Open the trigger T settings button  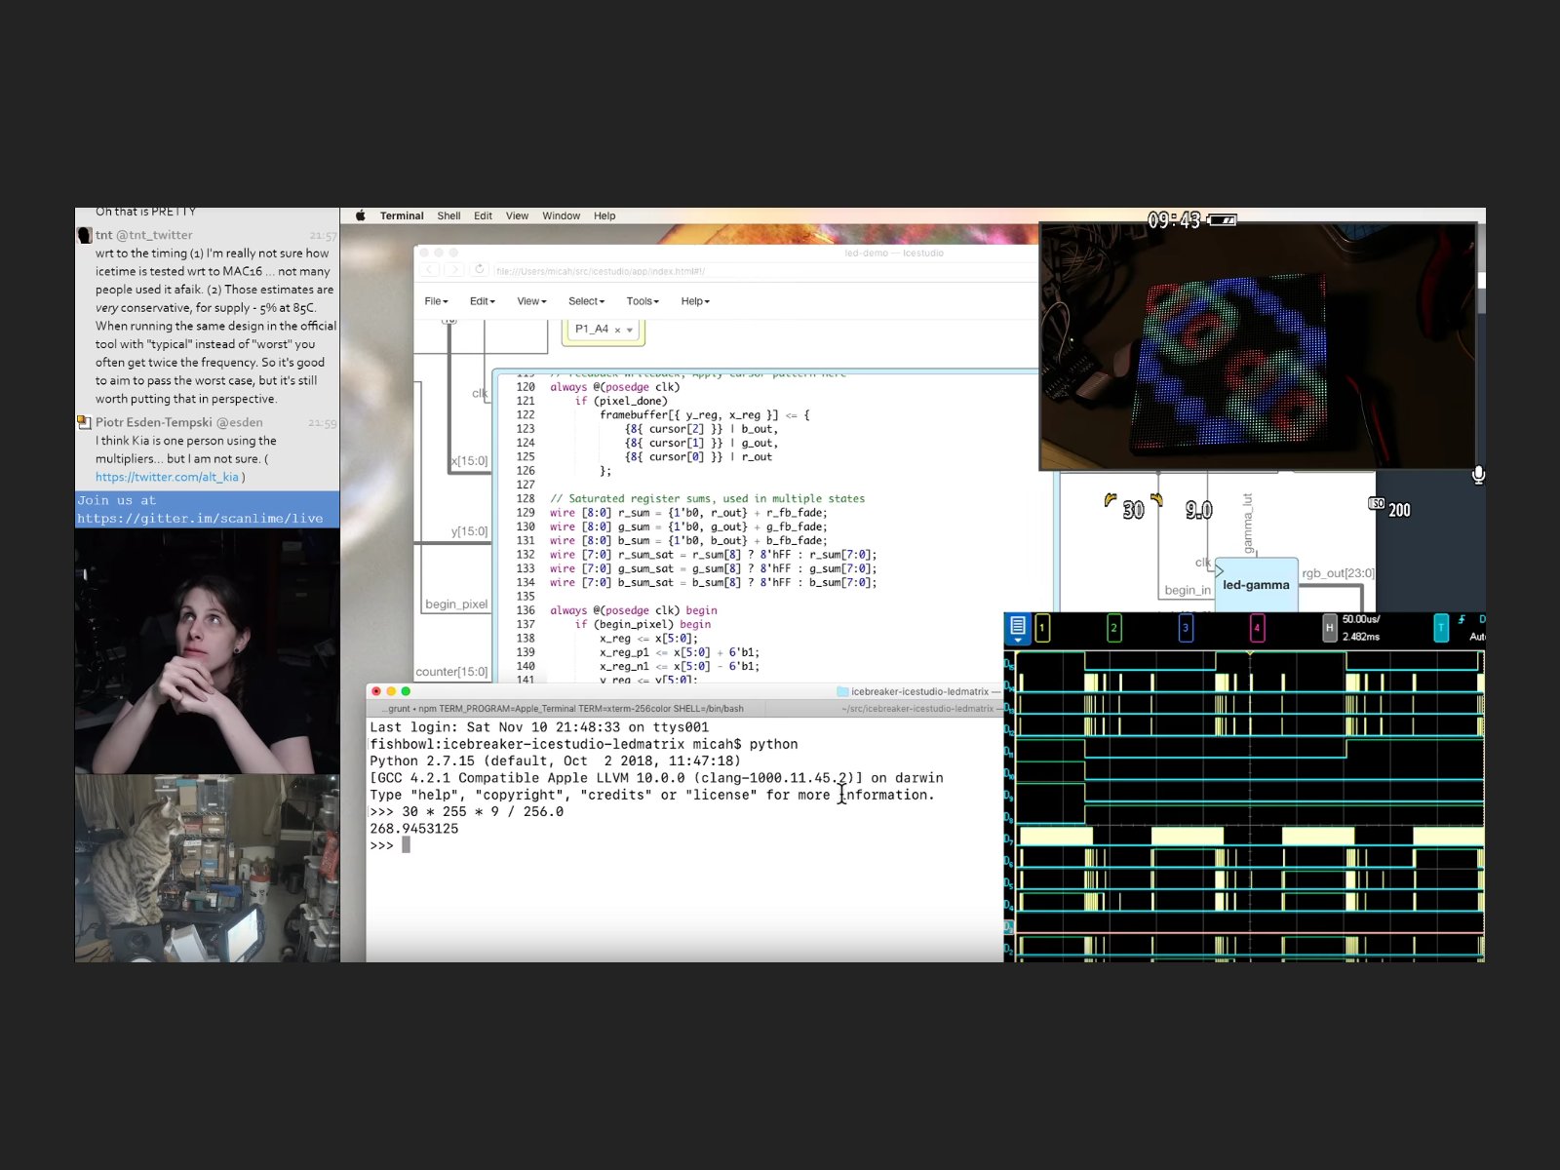pos(1441,628)
